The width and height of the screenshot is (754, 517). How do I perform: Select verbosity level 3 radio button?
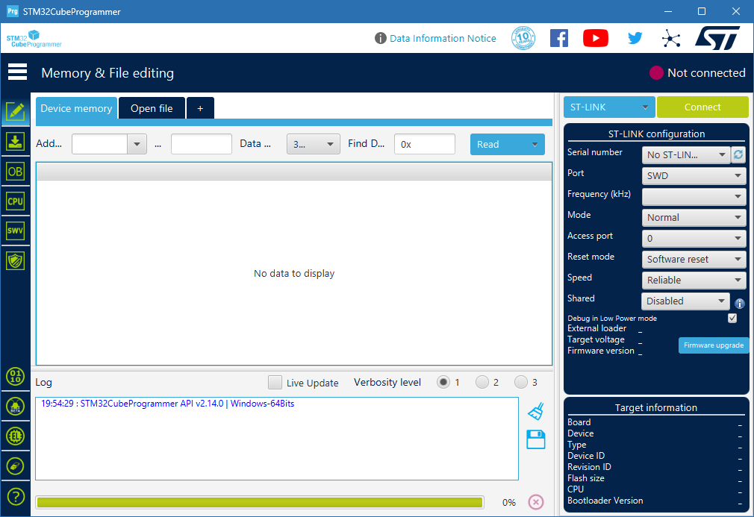tap(521, 381)
